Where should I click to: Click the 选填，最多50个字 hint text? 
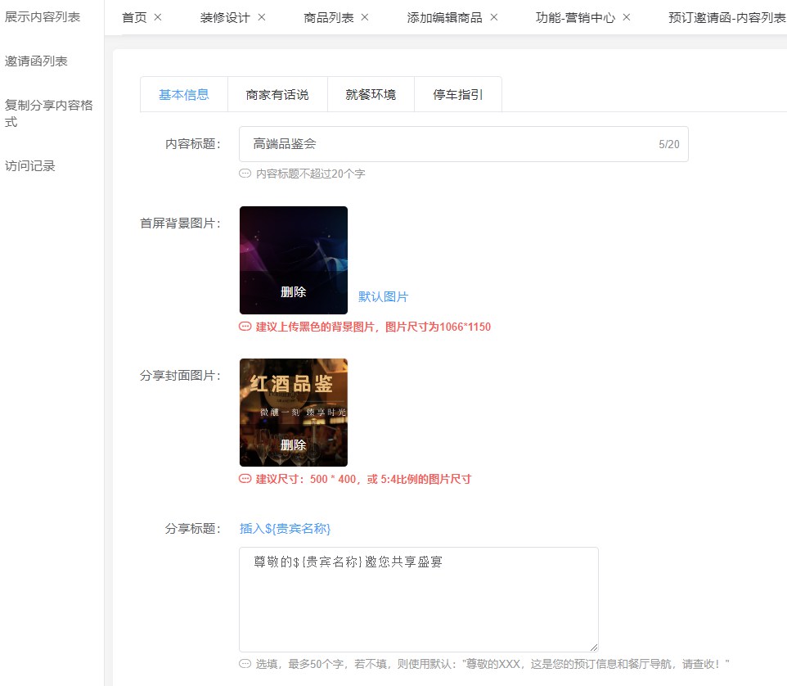point(492,664)
